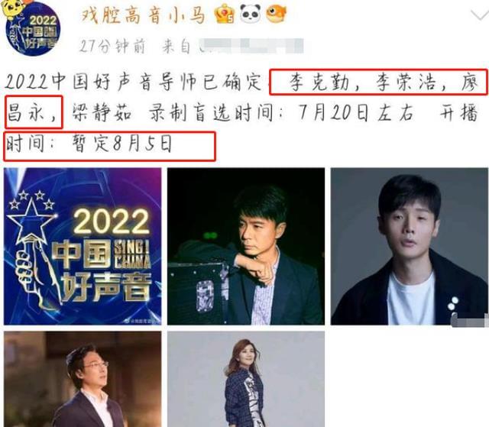This screenshot has height=427, width=489.
Task: Click the 27分钟前 post timestamp
Action: 112,47
